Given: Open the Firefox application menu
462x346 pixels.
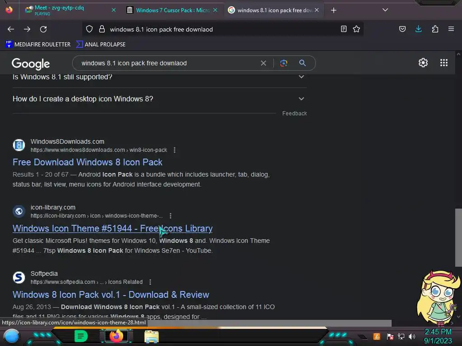Looking at the screenshot, I should pos(451,29).
